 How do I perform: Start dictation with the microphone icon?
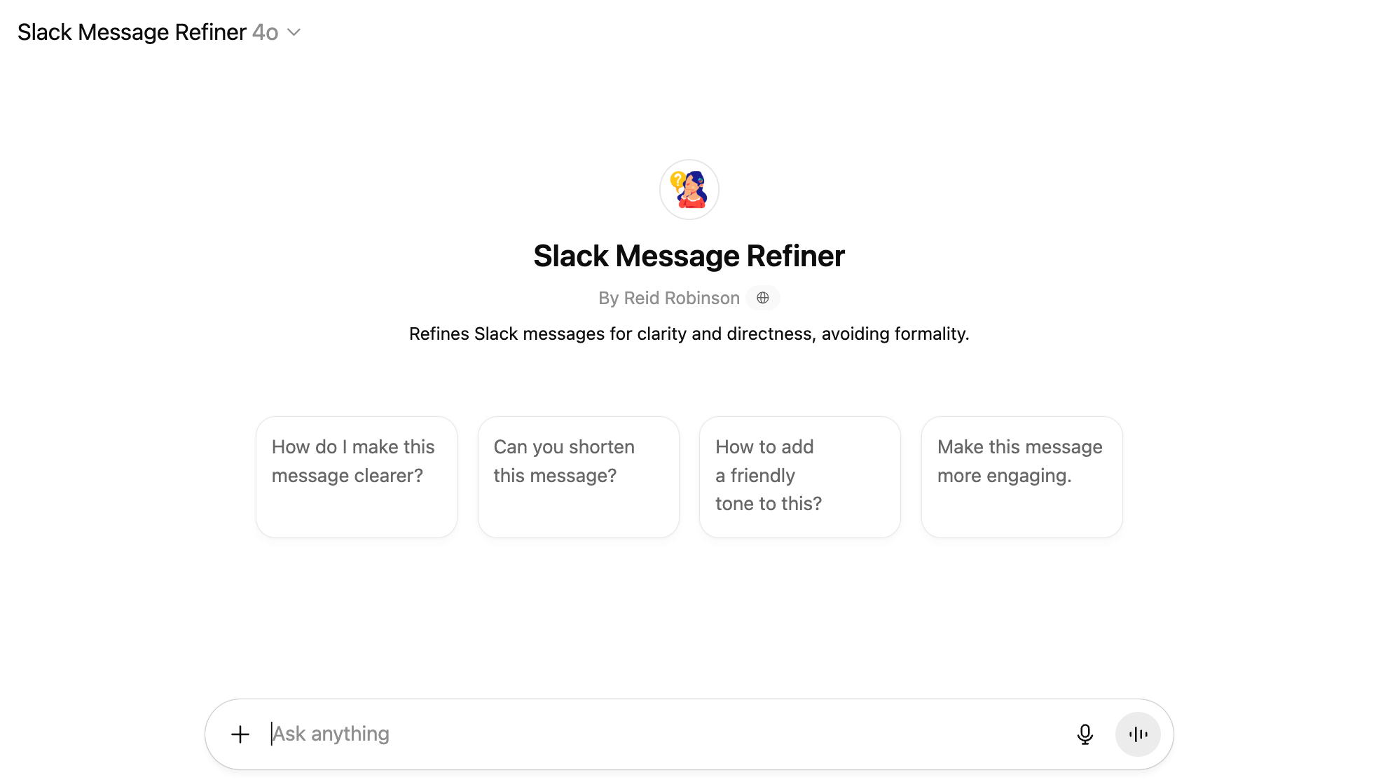[x=1085, y=734]
